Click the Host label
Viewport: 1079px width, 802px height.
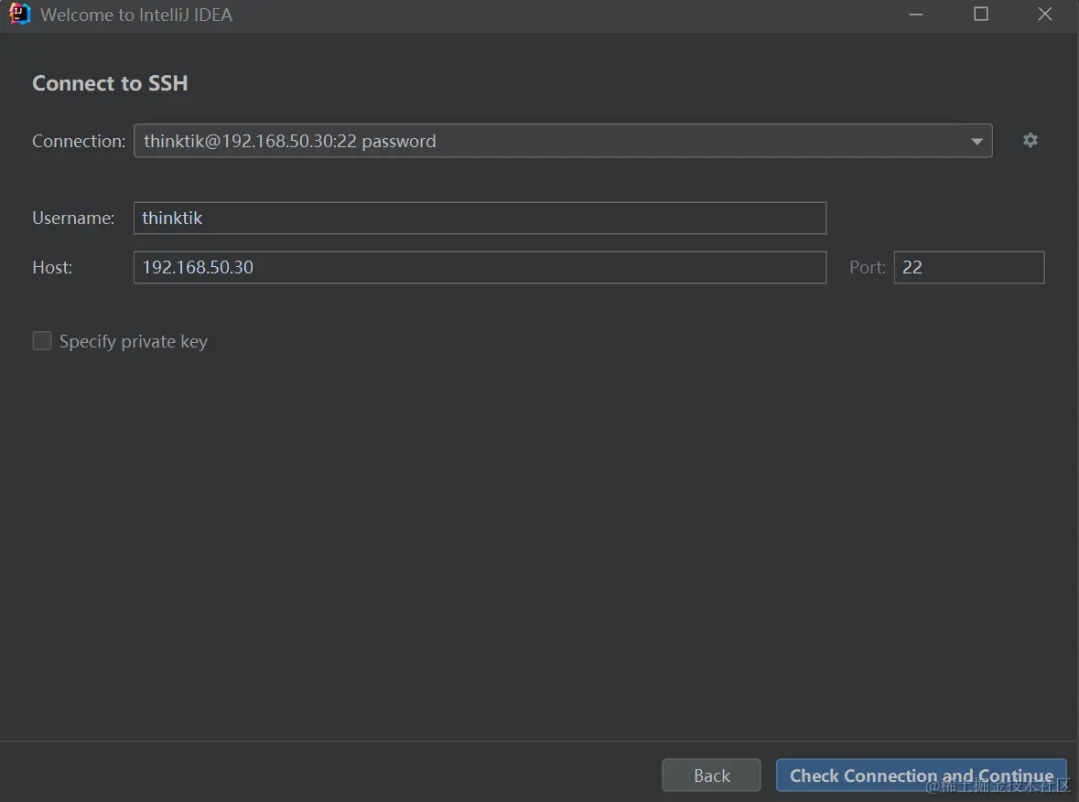pyautogui.click(x=52, y=267)
